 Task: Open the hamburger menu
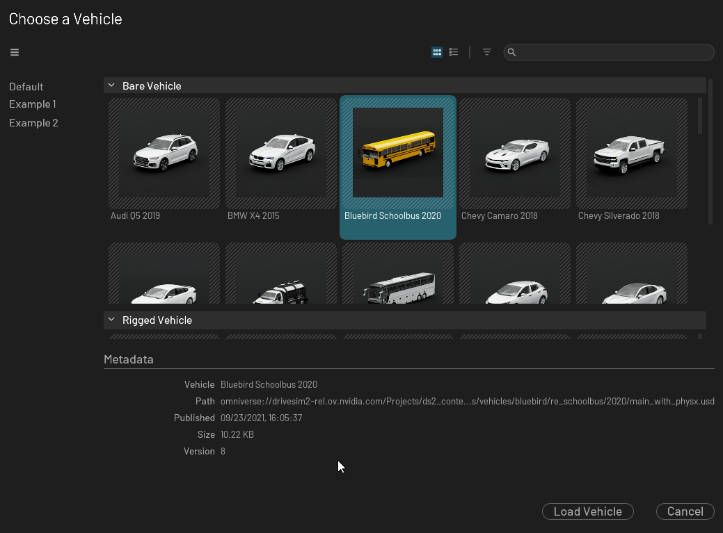[x=14, y=51]
